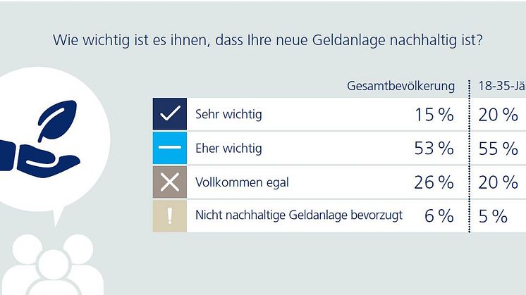
Task: Click the 26 % value
Action: [434, 183]
